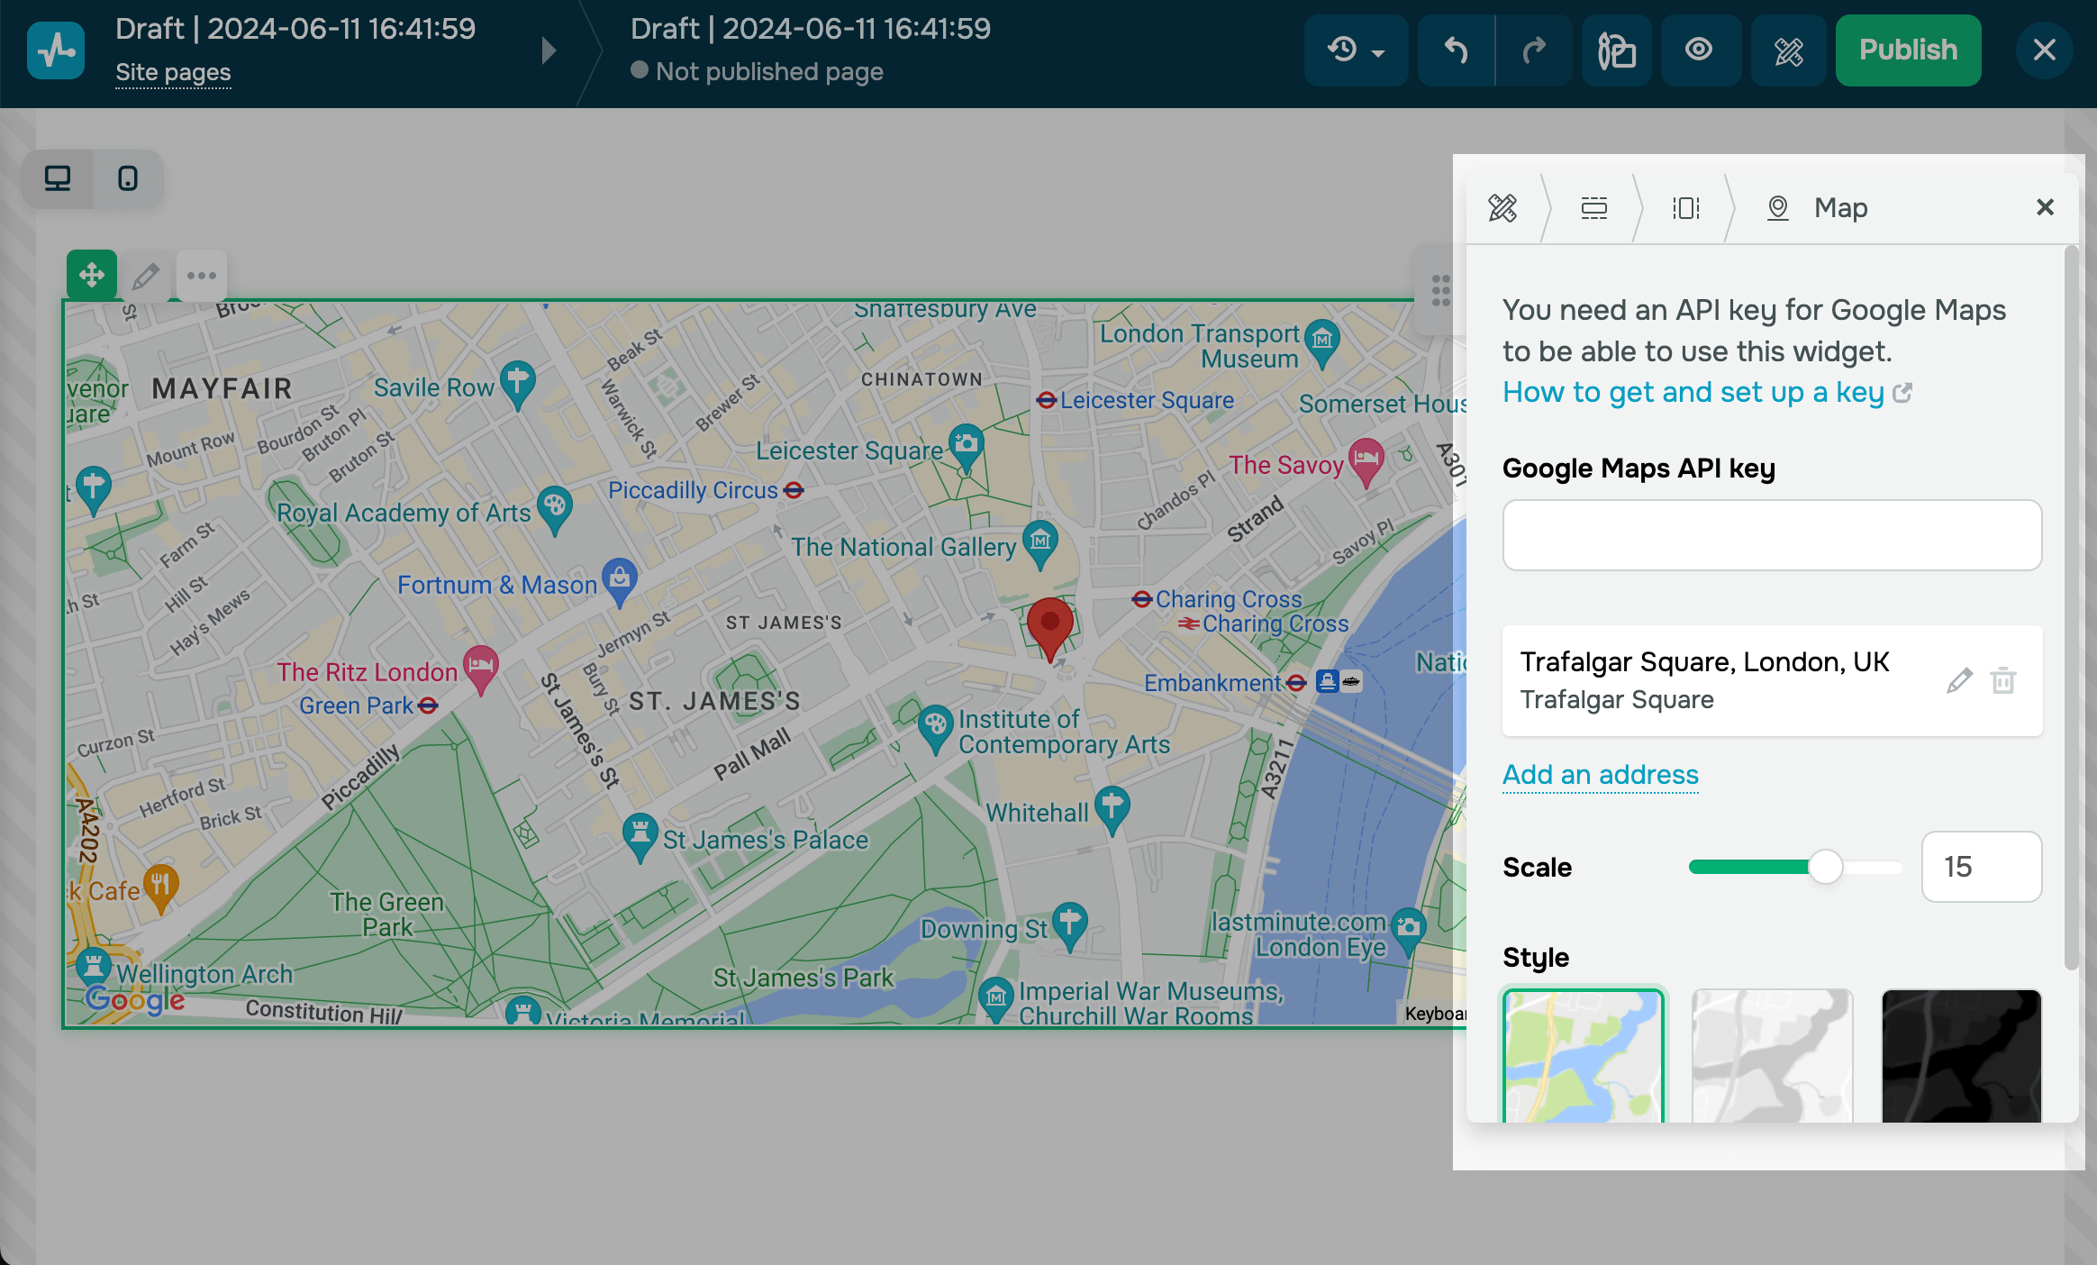Switch to mobile view
Image resolution: width=2097 pixels, height=1265 pixels.
pos(128,178)
